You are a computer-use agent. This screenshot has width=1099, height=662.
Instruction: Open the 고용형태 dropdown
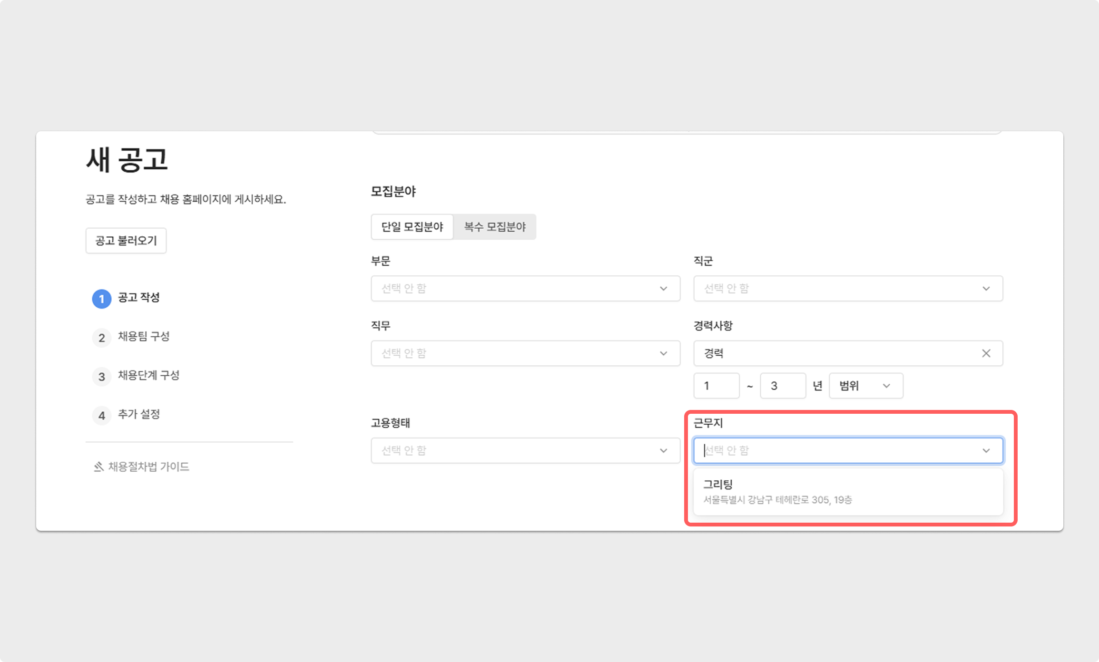(525, 450)
